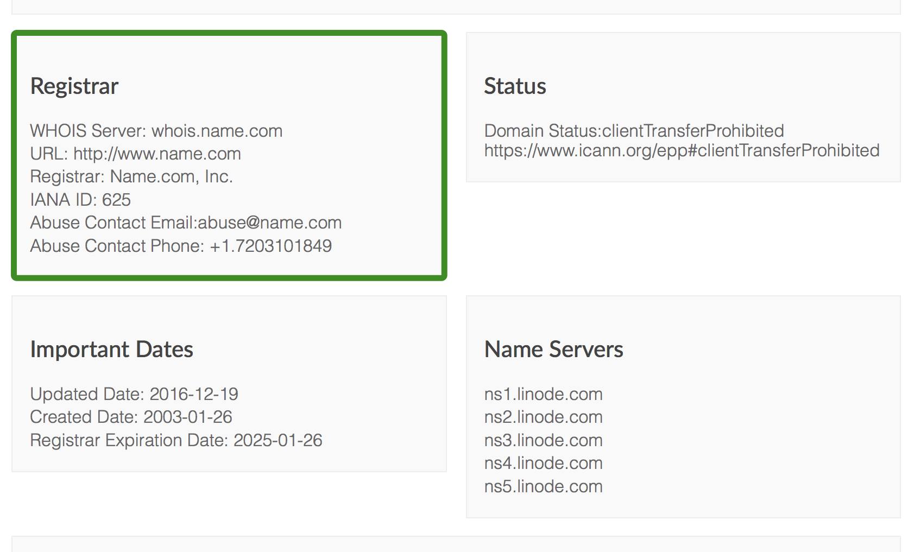Viewport: 914px width, 552px height.
Task: Click the Created Date 2003-01-26 line
Action: click(x=131, y=417)
